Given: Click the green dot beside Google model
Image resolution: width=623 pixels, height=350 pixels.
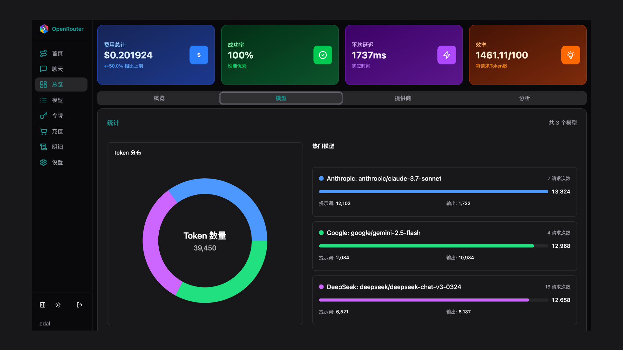Looking at the screenshot, I should click(x=321, y=233).
